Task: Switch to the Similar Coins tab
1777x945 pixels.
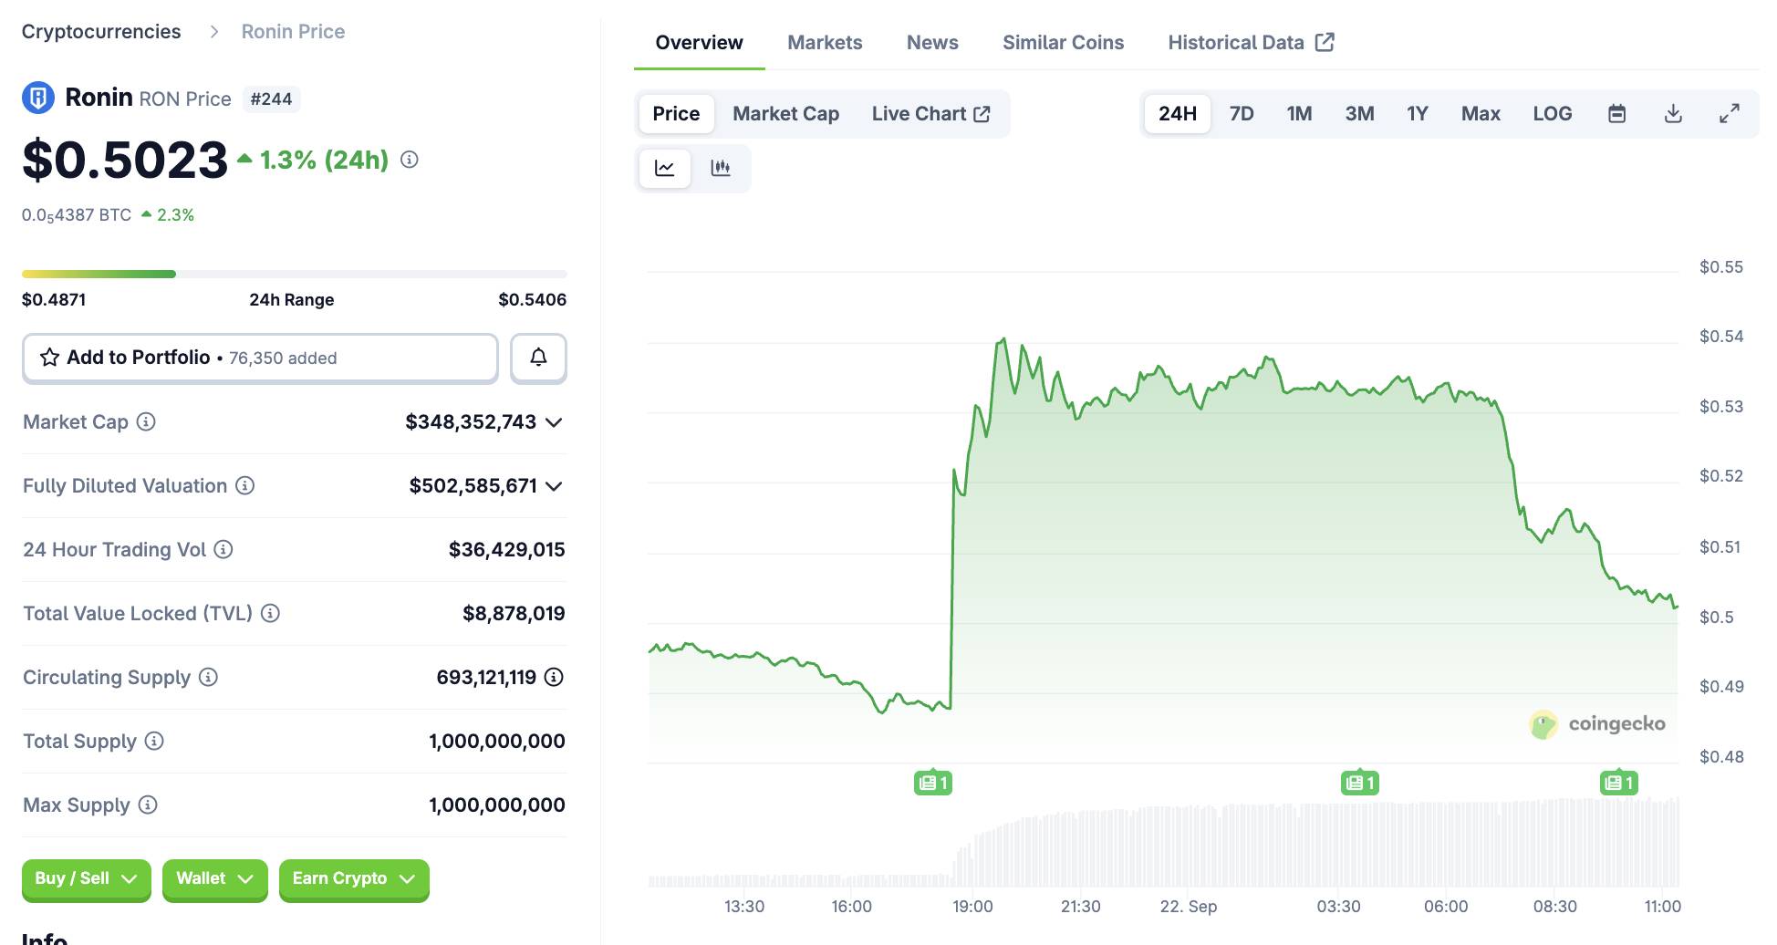Action: point(1063,43)
